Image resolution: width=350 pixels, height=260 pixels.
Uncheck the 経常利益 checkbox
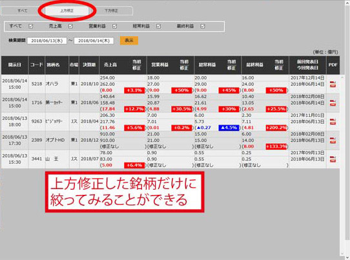(158, 26)
